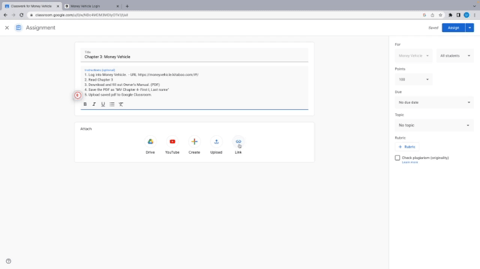Screen dimensions: 480x269
Task: Remove text formatting
Action: pos(121,104)
